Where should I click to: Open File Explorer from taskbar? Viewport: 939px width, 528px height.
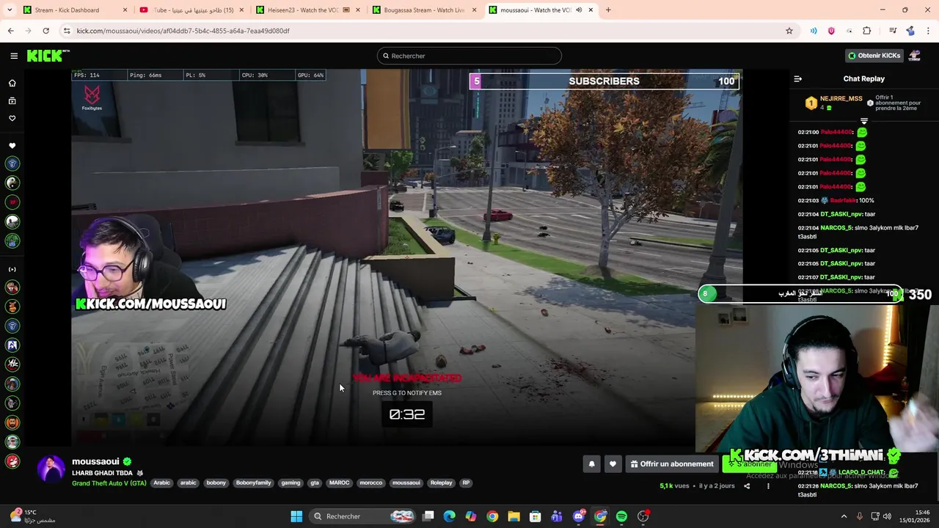coord(514,516)
